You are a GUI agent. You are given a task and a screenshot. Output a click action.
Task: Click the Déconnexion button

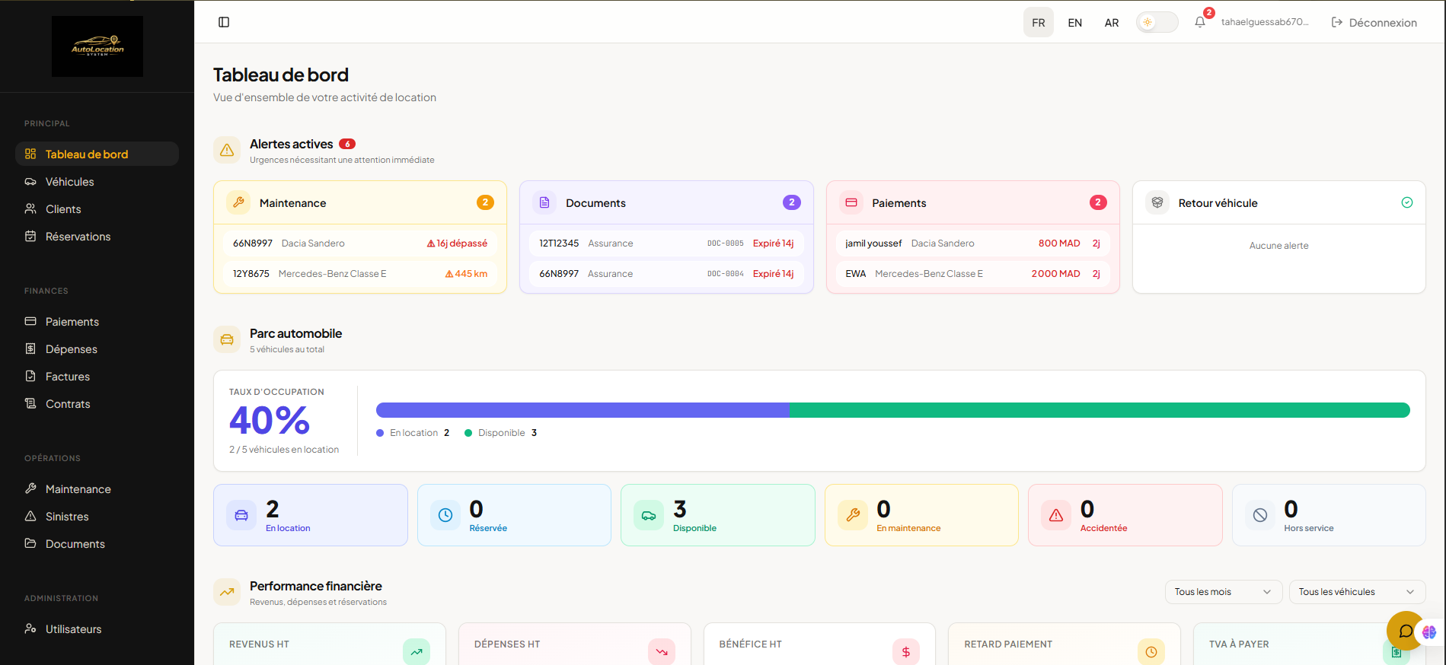point(1374,22)
